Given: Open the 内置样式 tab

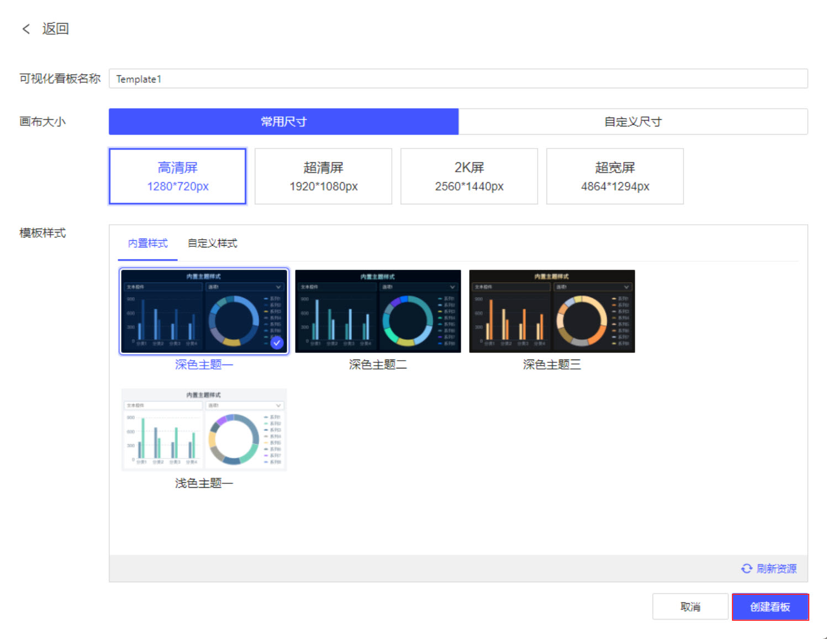Looking at the screenshot, I should point(148,243).
